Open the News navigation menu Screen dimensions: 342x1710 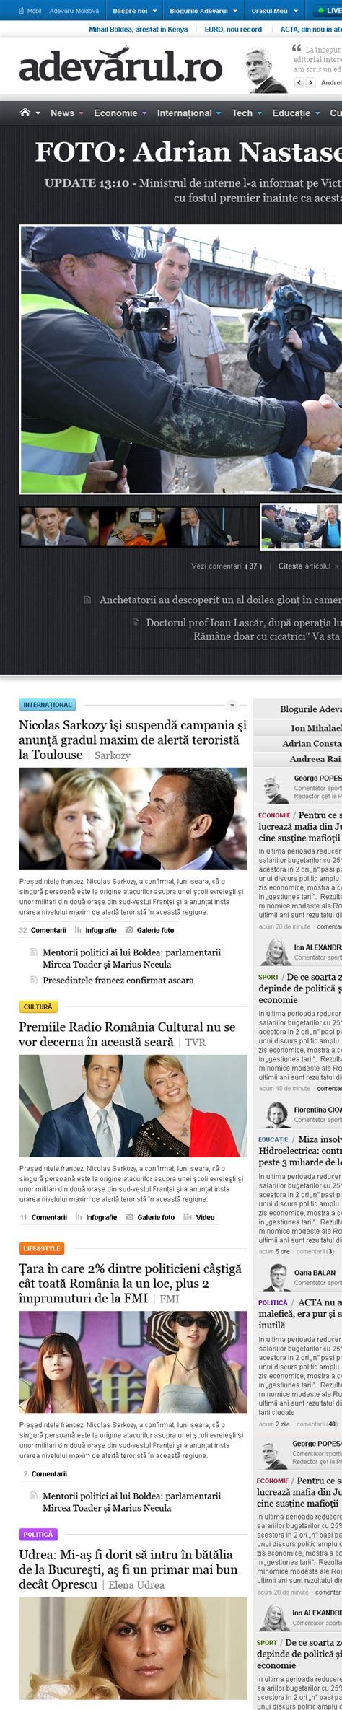point(66,113)
